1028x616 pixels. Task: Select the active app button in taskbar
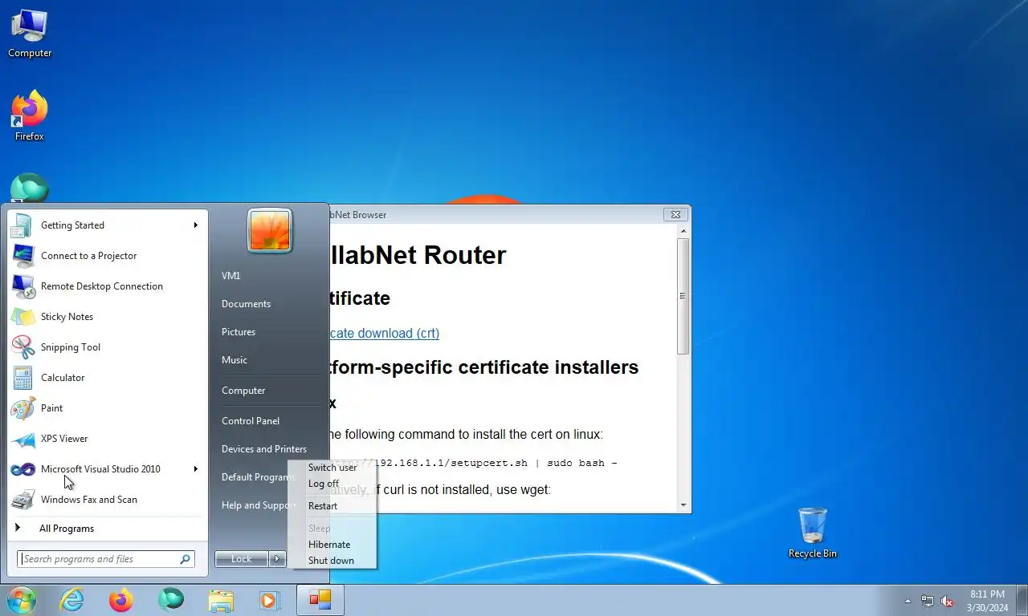pos(320,600)
